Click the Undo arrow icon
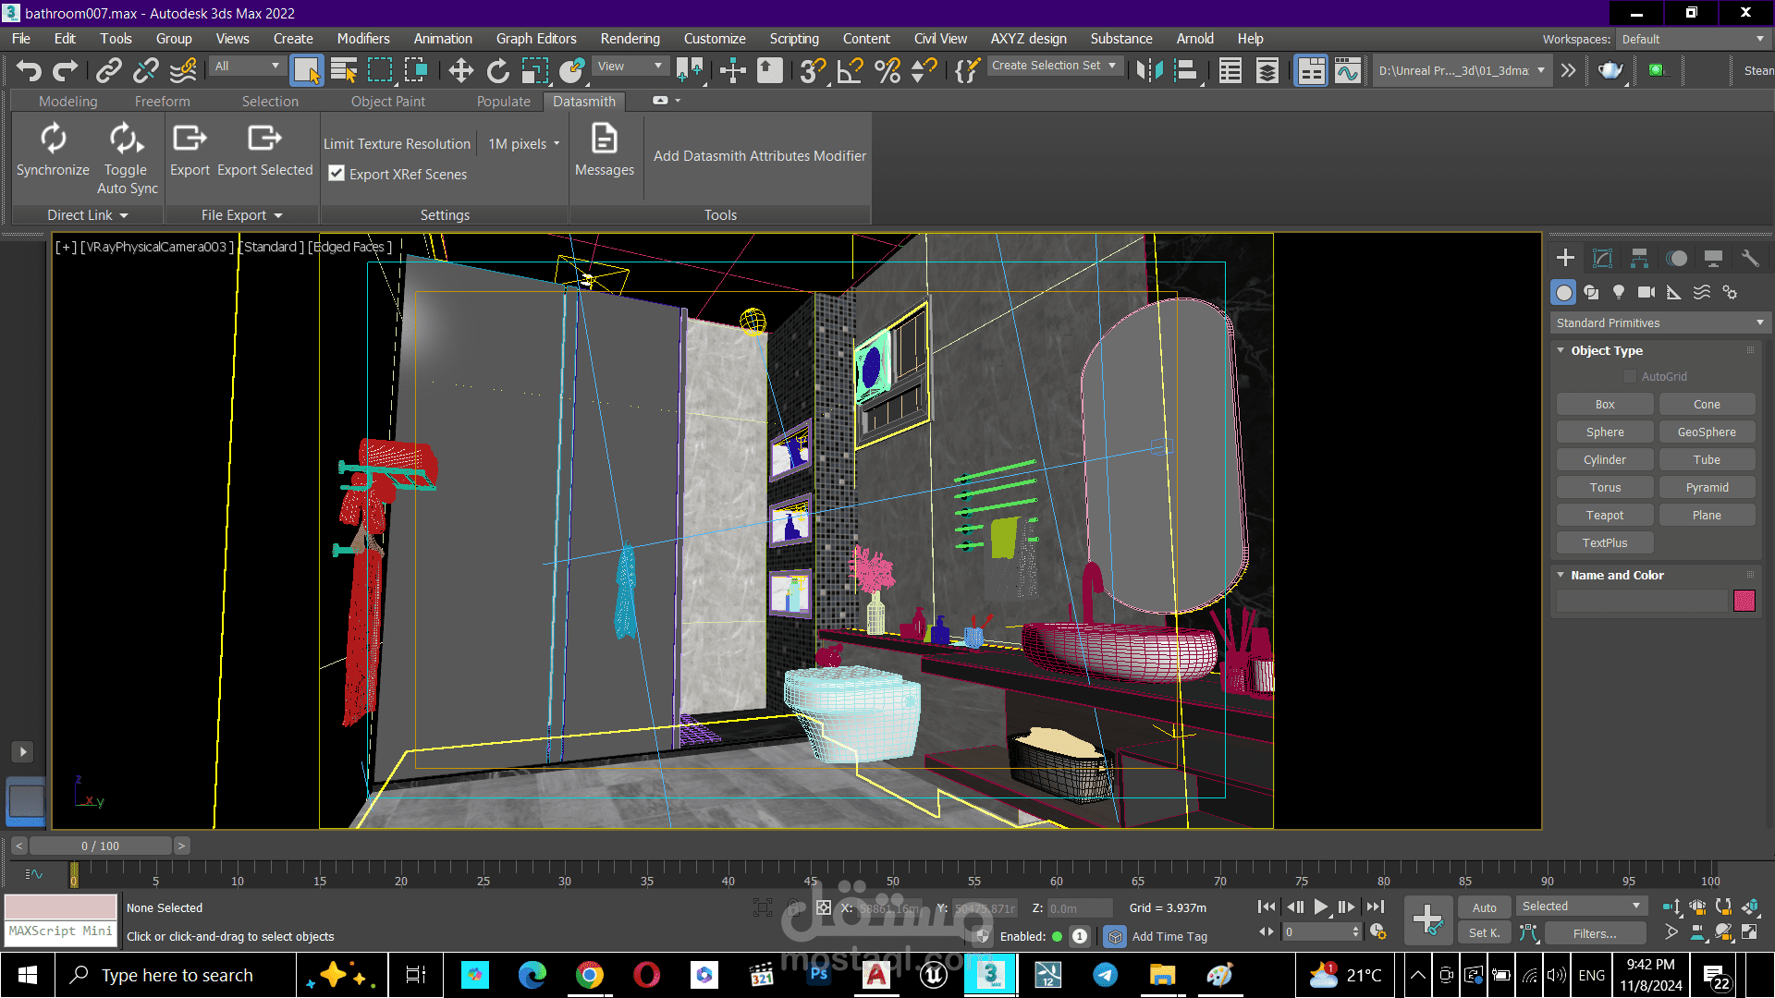Image resolution: width=1775 pixels, height=998 pixels. pos(29,70)
